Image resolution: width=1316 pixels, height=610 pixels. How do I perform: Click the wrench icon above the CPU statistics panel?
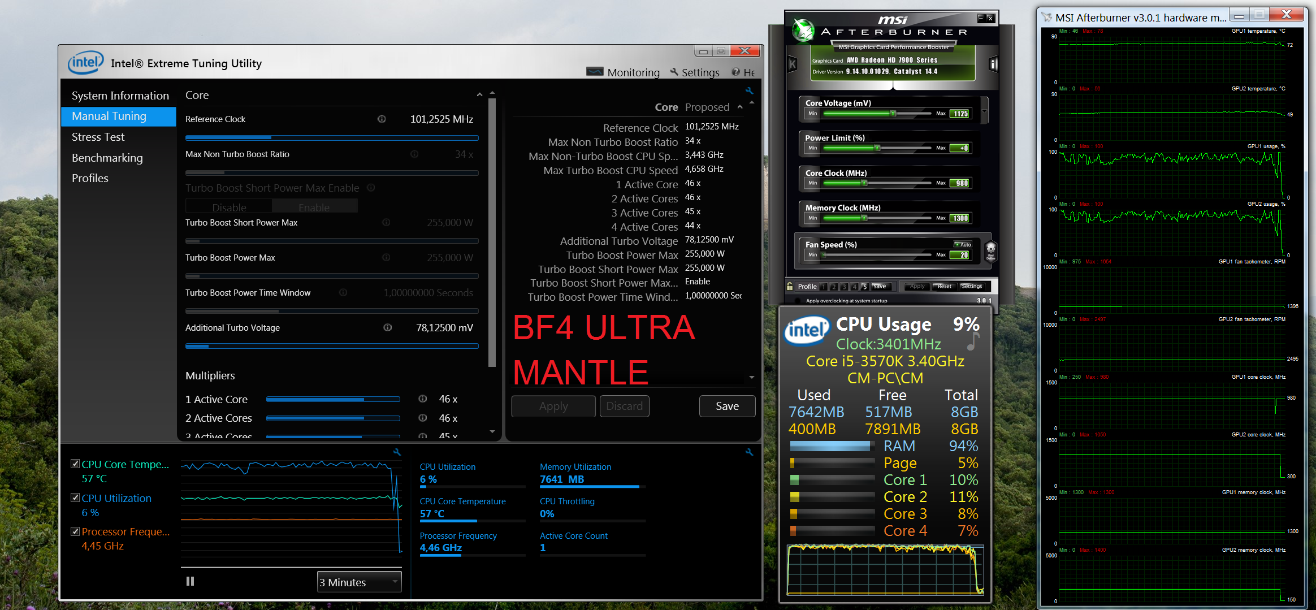[749, 452]
